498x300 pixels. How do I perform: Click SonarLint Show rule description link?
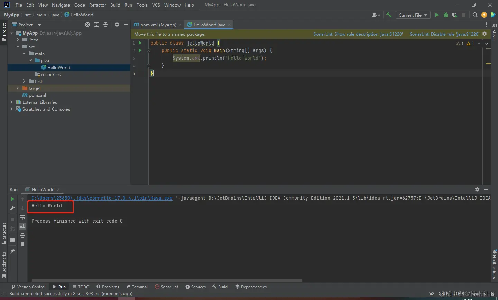[358, 34]
